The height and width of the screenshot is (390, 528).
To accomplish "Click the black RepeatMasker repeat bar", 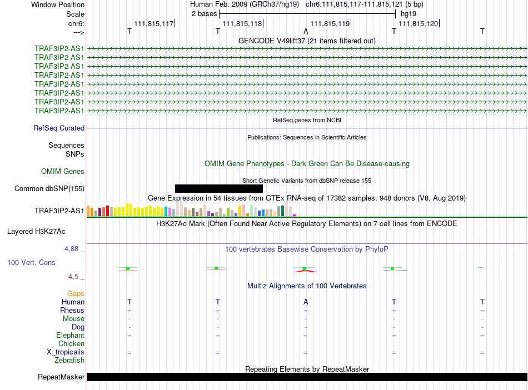I will 307,377.
